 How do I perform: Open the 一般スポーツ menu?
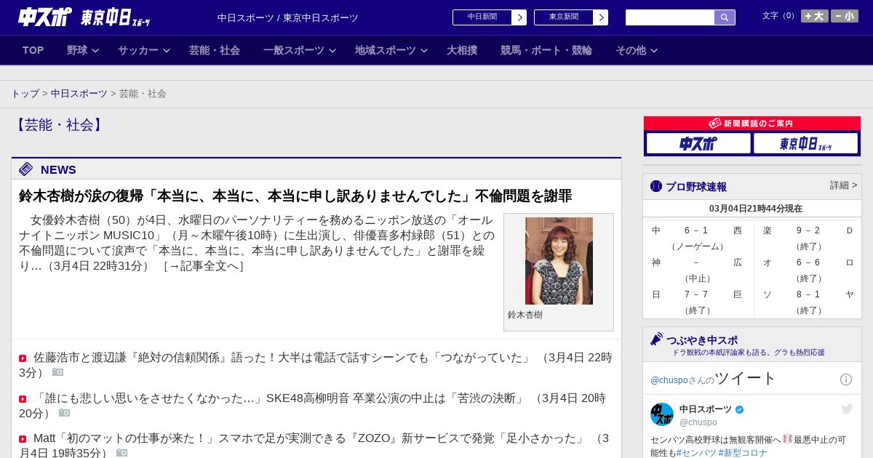[294, 50]
